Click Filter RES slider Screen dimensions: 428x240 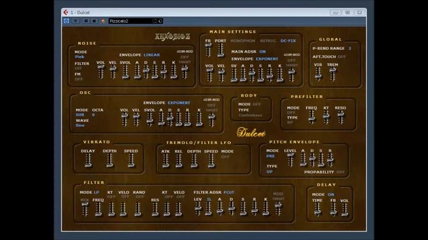click(x=155, y=209)
